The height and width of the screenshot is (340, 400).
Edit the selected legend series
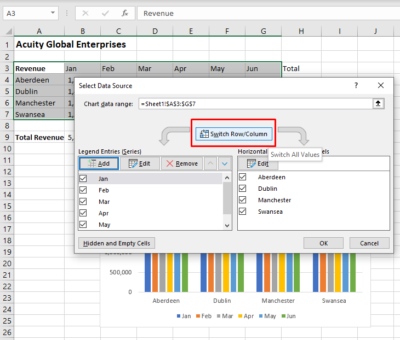click(140, 163)
